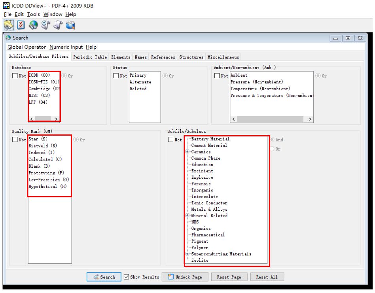This screenshot has height=293, width=375.
Task: Open the notepad-with-binoculars toolbar icon
Action: pos(9,25)
